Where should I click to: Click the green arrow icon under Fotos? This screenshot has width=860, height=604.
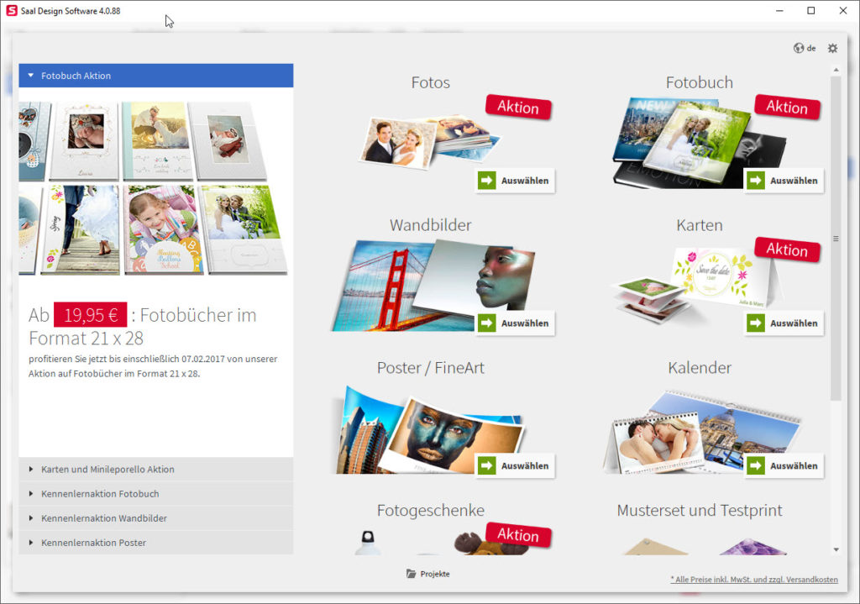pos(486,181)
